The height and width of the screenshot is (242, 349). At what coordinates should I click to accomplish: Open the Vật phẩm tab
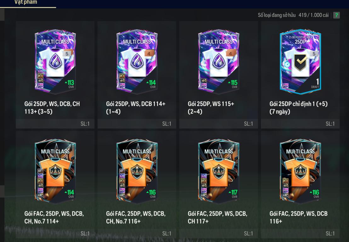click(26, 3)
